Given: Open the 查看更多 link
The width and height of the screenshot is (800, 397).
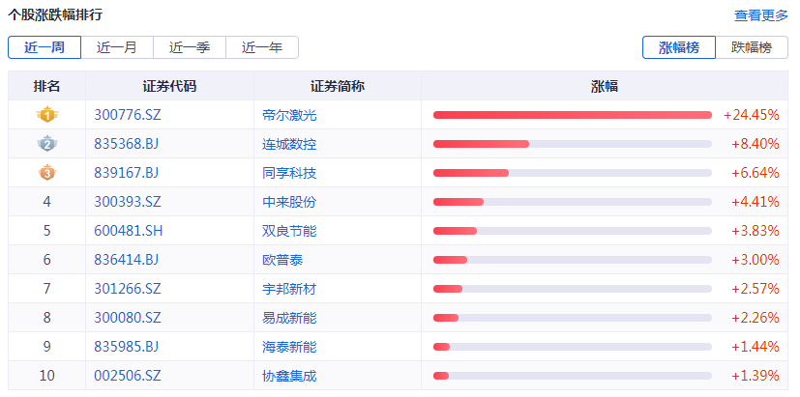Looking at the screenshot, I should tap(761, 15).
